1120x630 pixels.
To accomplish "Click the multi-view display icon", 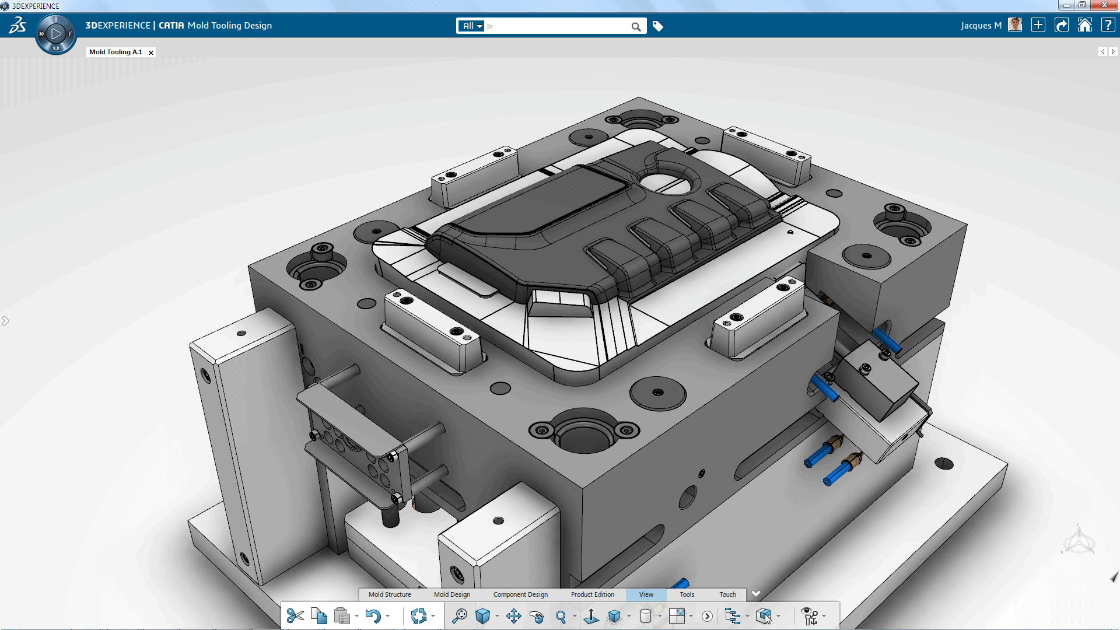I will [x=675, y=615].
